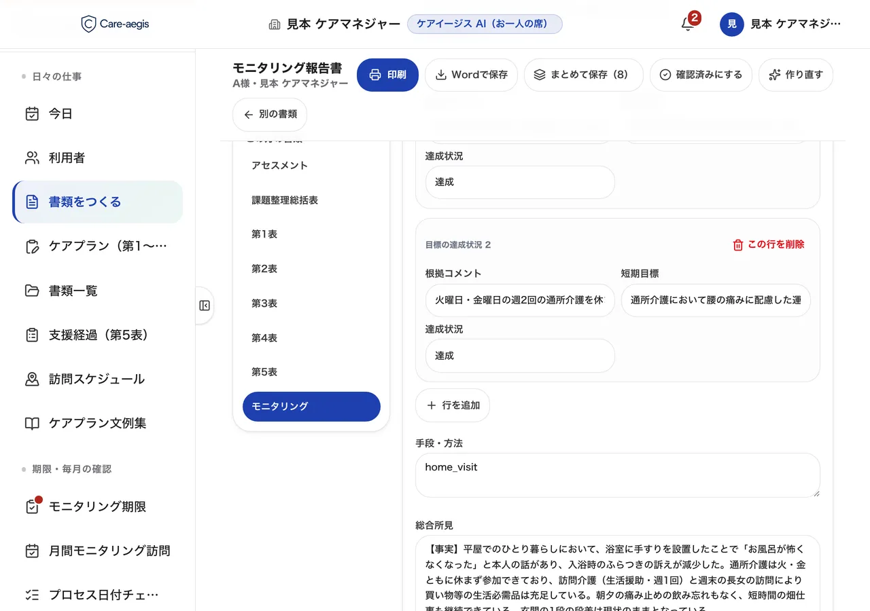Viewport: 870px width, 611px height.
Task: Open ケアプラン文例集 in sidebar
Action: pos(98,423)
